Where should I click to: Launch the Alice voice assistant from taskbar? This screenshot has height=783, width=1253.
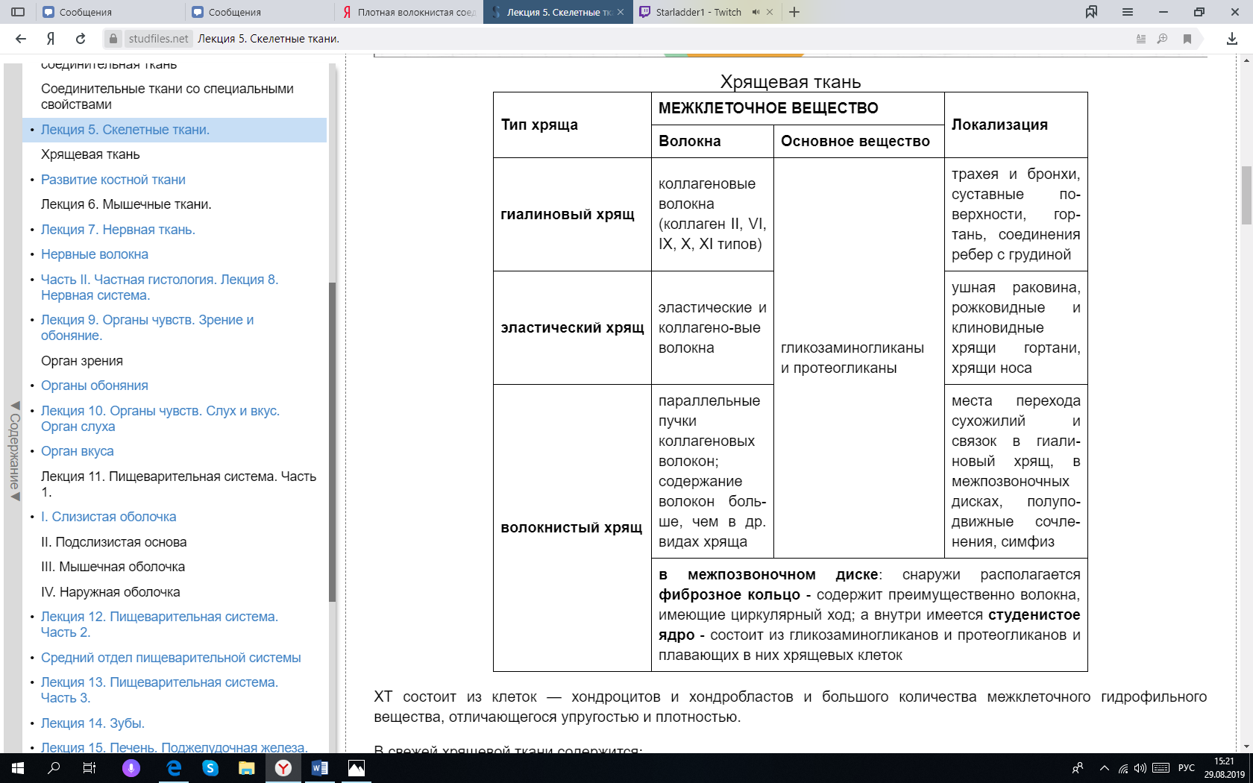131,768
